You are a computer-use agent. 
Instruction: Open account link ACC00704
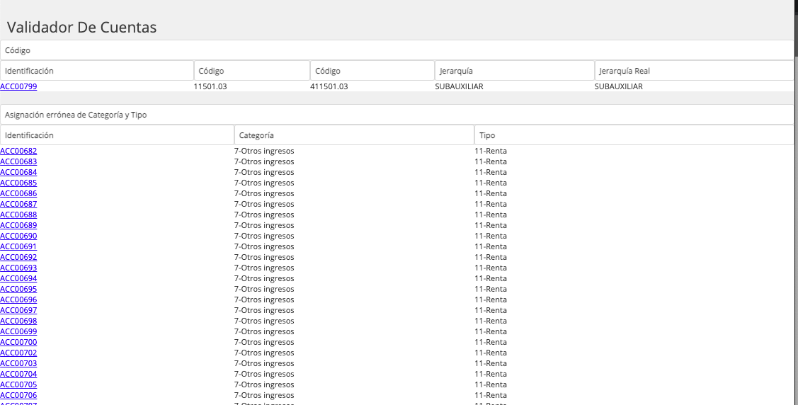pos(18,375)
